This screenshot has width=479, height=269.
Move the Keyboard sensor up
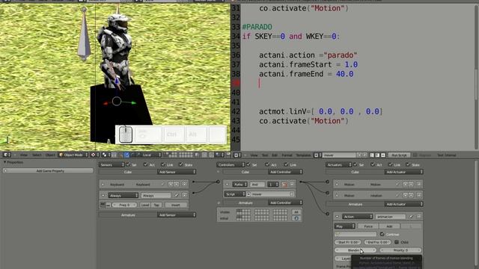pos(171,185)
